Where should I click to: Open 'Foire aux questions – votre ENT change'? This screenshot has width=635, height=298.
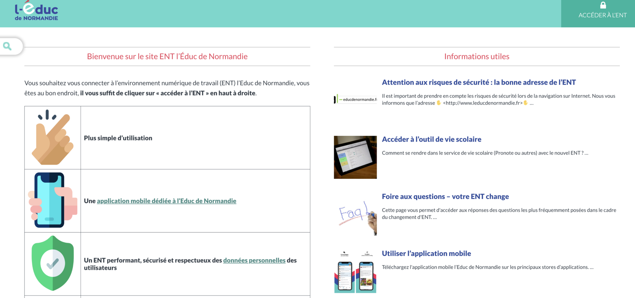(x=445, y=196)
